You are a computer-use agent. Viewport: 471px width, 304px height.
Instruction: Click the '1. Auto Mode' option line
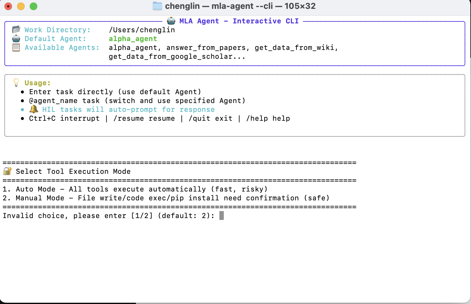click(x=135, y=189)
